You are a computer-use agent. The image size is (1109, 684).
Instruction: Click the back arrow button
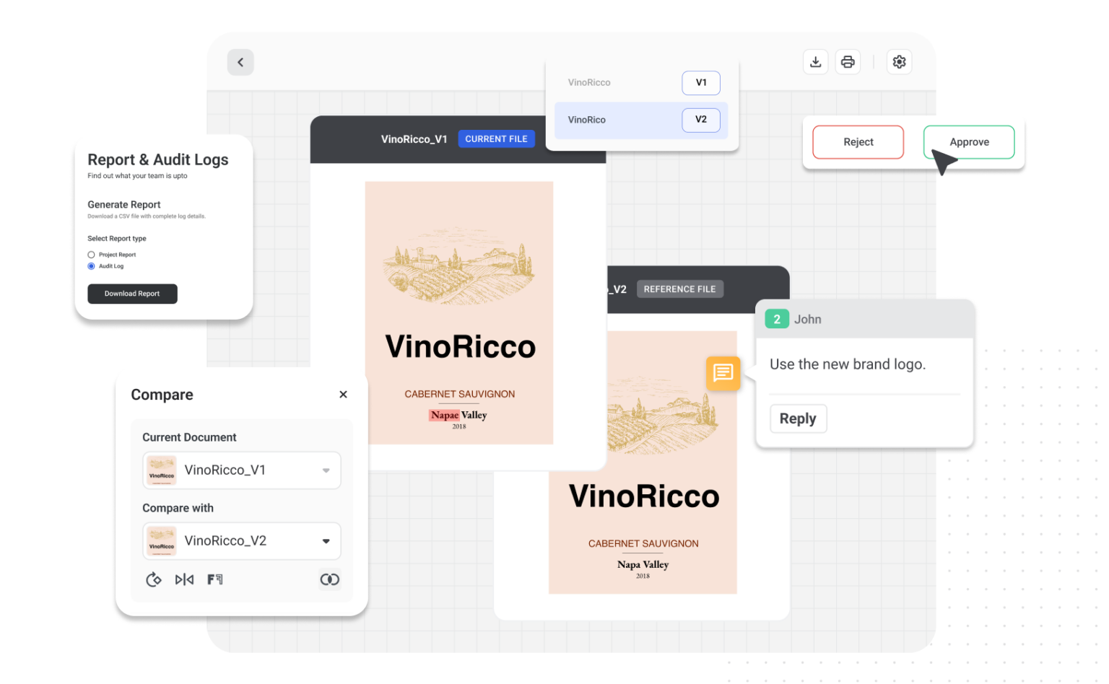[240, 62]
